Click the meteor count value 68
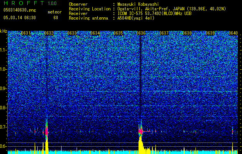Viewport: 242px width, 154px height. 56,18
